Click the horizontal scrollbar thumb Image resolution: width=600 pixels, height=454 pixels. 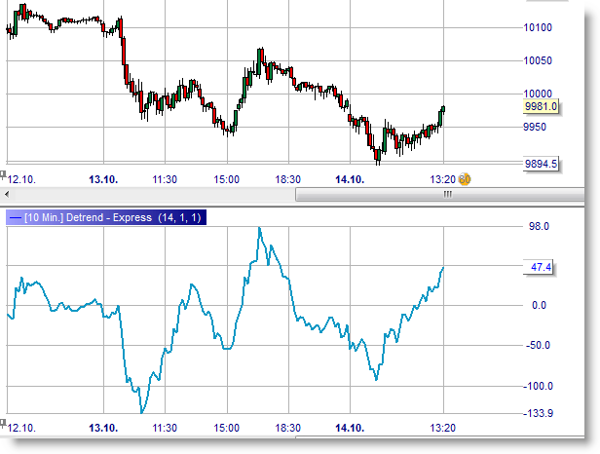pos(440,195)
